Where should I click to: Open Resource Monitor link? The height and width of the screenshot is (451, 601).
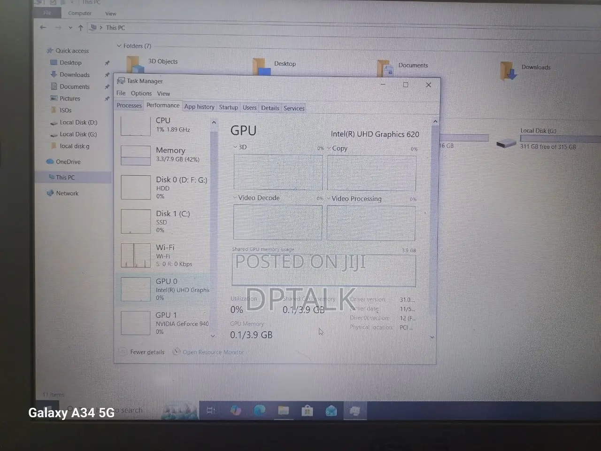tap(208, 352)
